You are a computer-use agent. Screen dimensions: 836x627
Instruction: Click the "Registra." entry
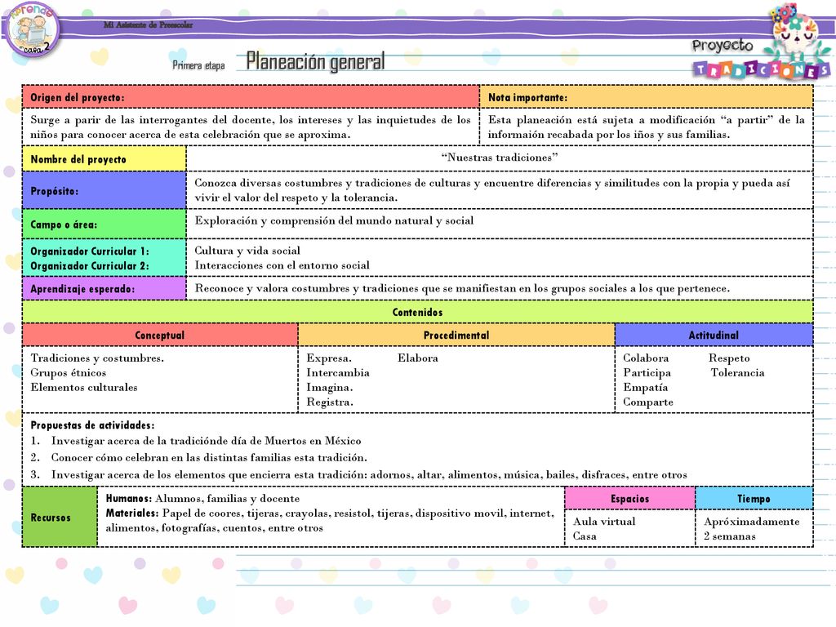click(330, 402)
